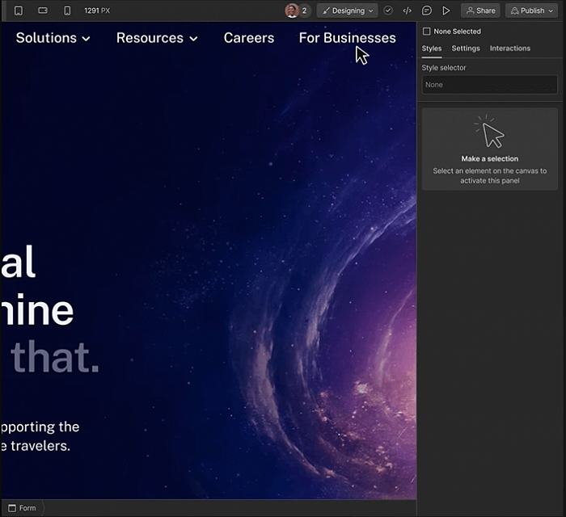The width and height of the screenshot is (566, 517).
Task: Select the 'that.' heading text
Action: click(x=55, y=356)
